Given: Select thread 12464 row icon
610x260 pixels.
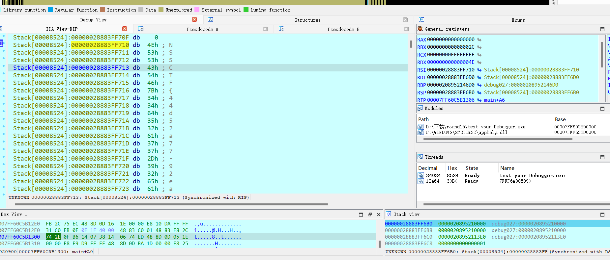Looking at the screenshot, I should click(421, 181).
